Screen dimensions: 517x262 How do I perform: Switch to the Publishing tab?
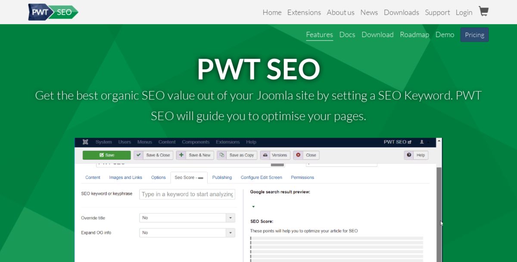pos(222,177)
